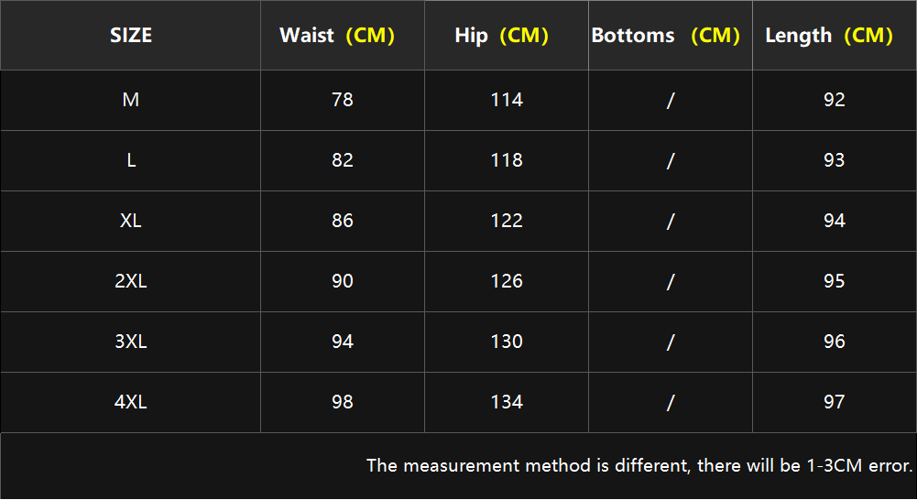Select the M size row label
This screenshot has width=917, height=500.
tap(131, 100)
